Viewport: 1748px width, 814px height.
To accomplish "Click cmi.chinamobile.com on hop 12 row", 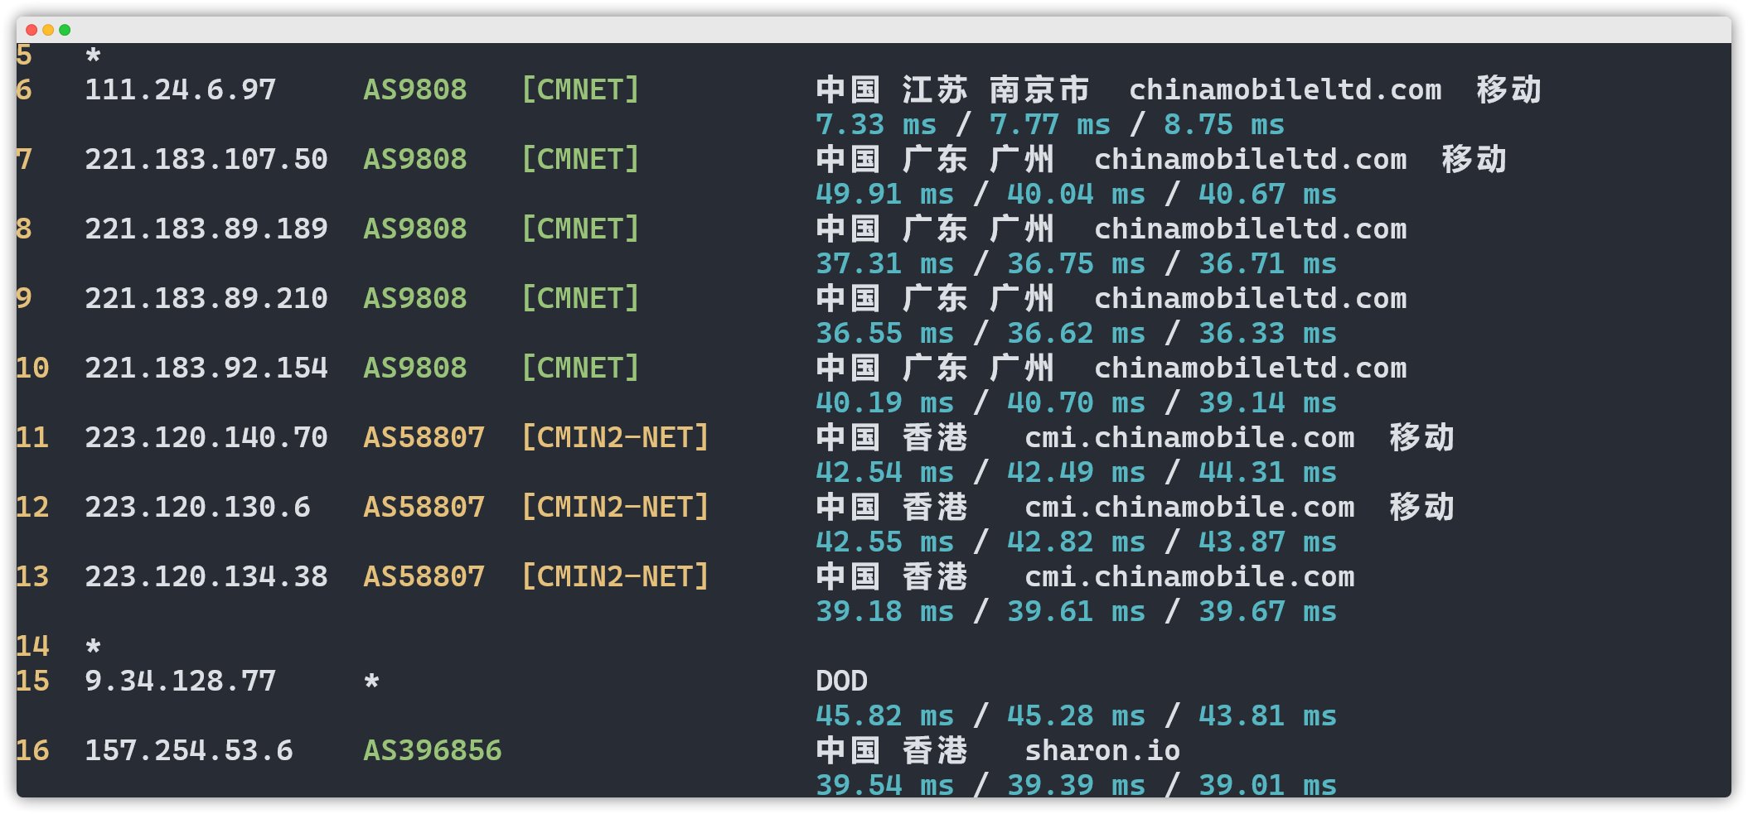I will pos(1190,507).
